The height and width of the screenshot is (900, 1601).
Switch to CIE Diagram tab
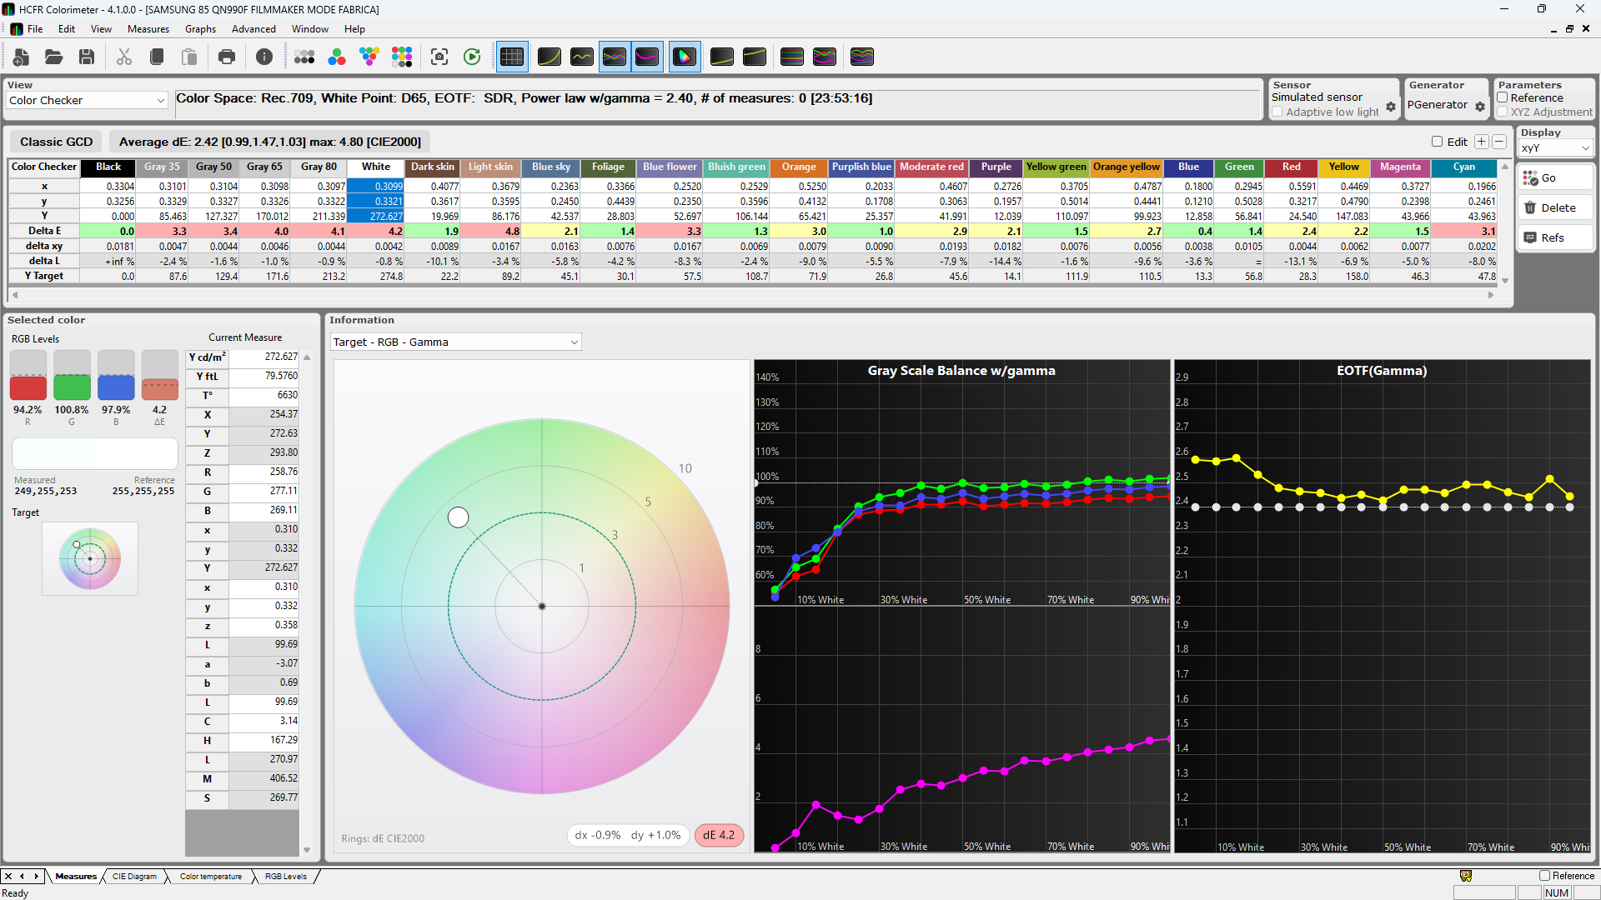coord(134,877)
